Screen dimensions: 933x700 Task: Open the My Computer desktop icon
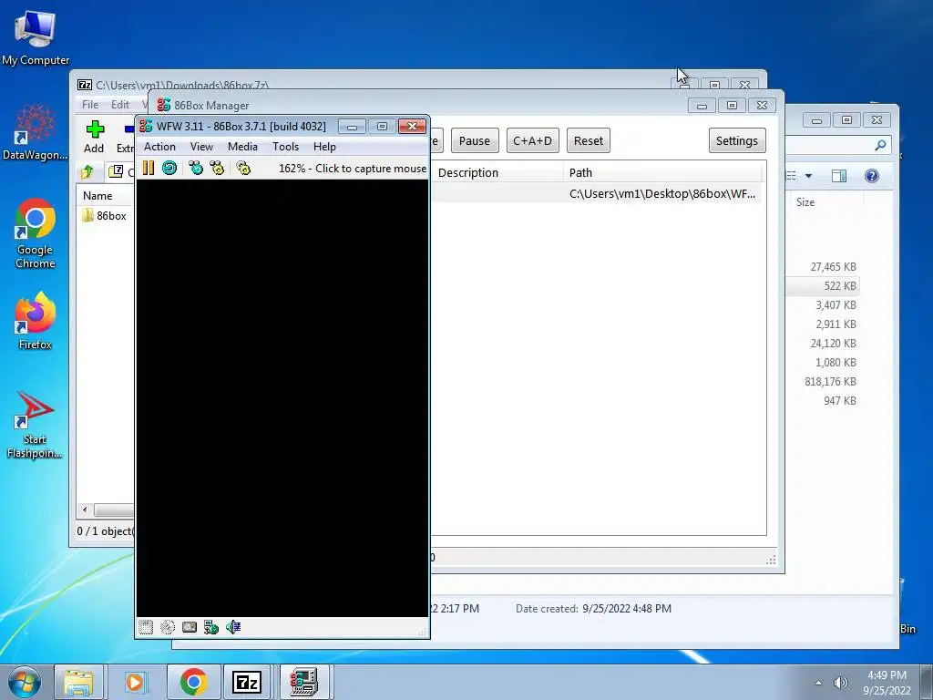tap(36, 36)
